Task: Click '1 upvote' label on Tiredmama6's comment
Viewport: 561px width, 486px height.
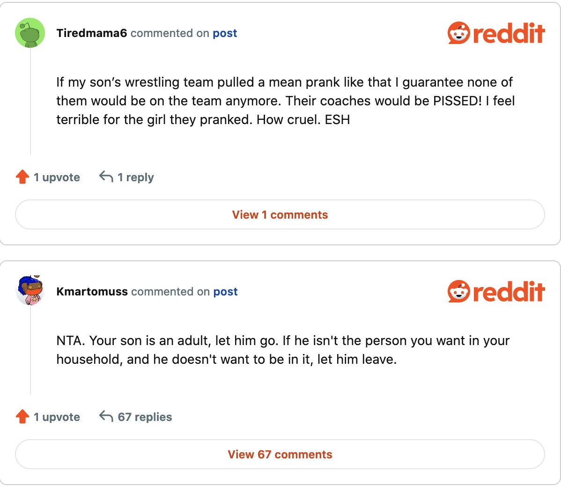Action: pos(57,177)
